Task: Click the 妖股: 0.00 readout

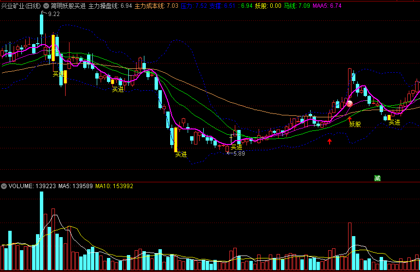Action: 268,6
